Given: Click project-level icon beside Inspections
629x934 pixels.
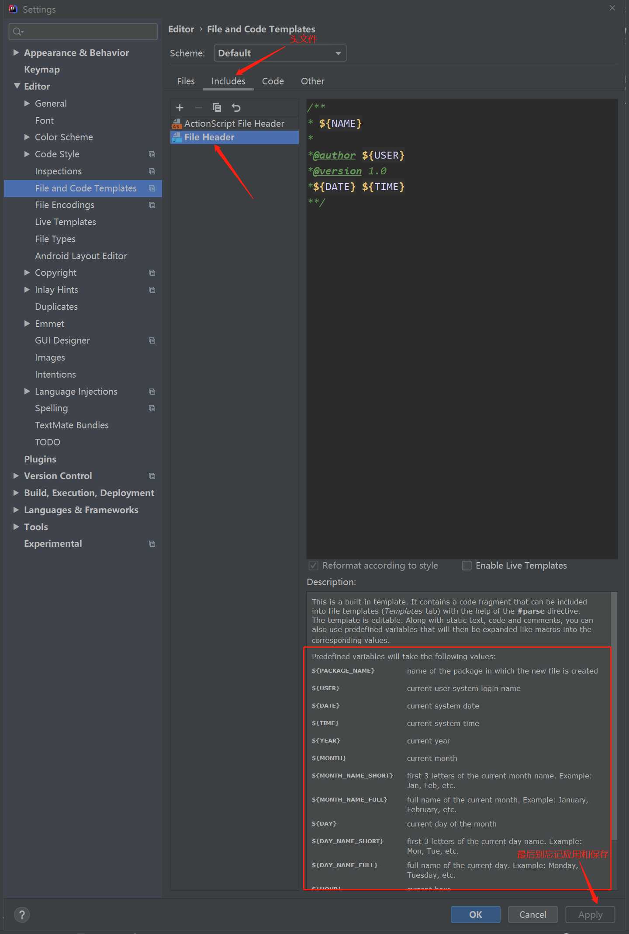Looking at the screenshot, I should [152, 171].
